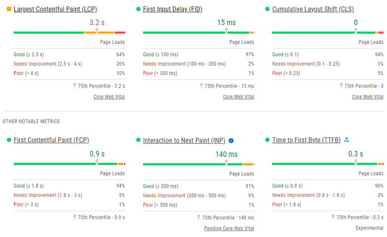Open the Cumulative Layout Shift (CLS) link

click(x=313, y=9)
